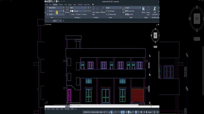Select the Dimension tool
The width and height of the screenshot is (204, 114).
[x=67, y=10]
